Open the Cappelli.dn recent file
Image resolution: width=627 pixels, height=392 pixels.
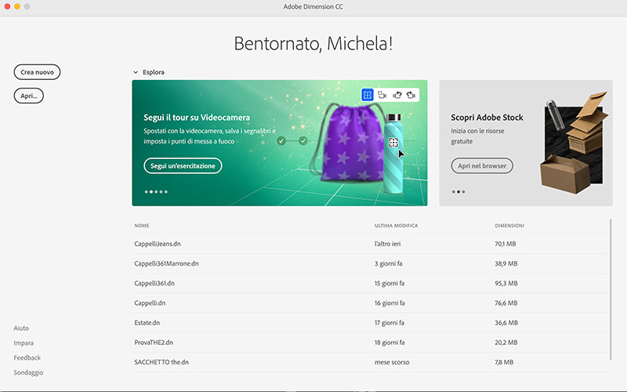[x=150, y=303]
